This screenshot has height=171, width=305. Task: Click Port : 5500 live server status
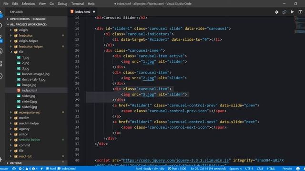pyautogui.click(x=177, y=169)
